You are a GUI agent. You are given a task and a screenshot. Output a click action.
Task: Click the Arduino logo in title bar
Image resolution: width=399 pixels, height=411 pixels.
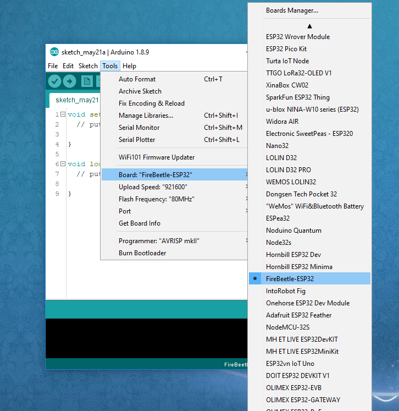tap(54, 52)
